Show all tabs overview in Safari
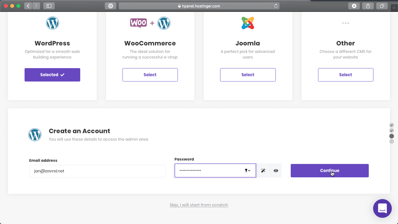Viewport: 398px width, 224px height. coord(382,6)
